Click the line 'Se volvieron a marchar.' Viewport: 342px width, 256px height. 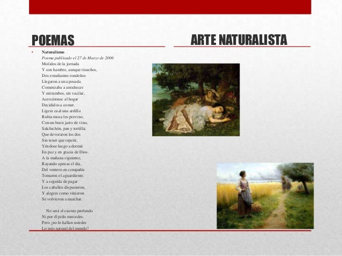[62, 199]
